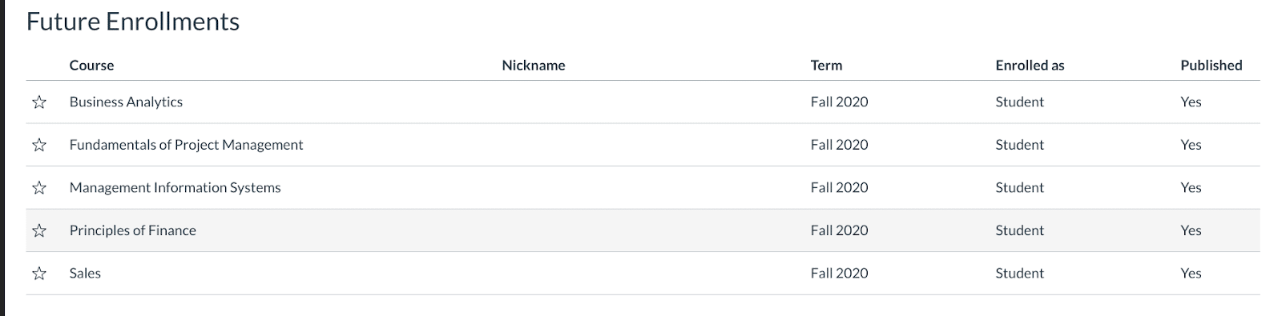The width and height of the screenshot is (1282, 316).
Task: Click the Course column header
Action: pos(91,66)
